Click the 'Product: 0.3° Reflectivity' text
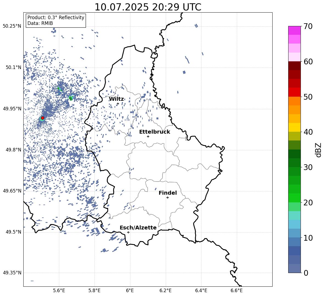This screenshot has height=296, width=325. [x=56, y=18]
